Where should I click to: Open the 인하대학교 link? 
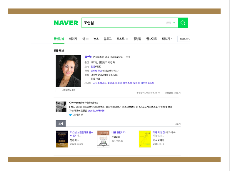[96, 71]
